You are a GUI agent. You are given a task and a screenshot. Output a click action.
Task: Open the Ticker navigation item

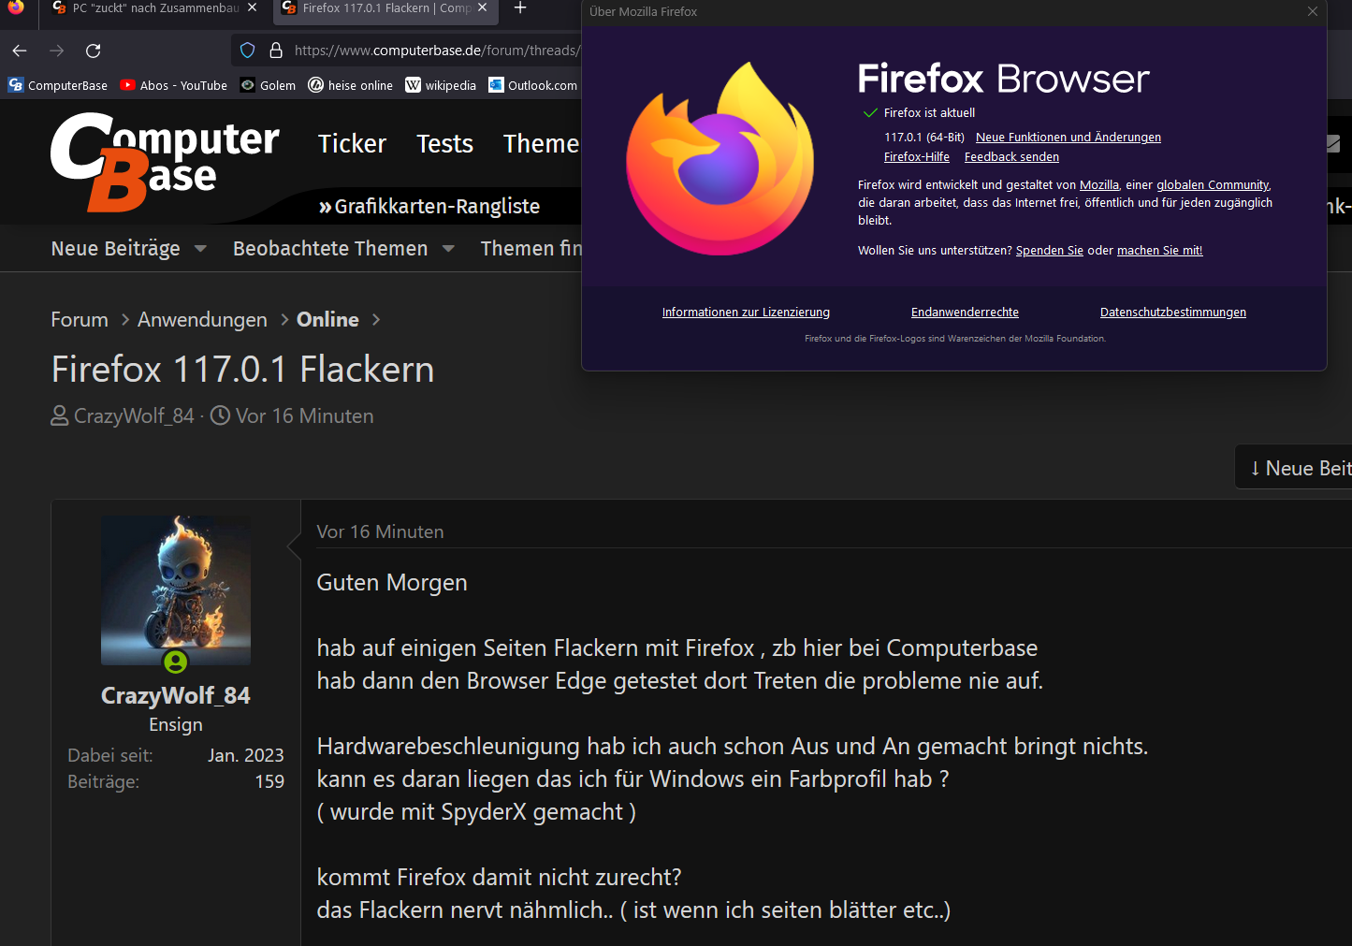(x=352, y=143)
